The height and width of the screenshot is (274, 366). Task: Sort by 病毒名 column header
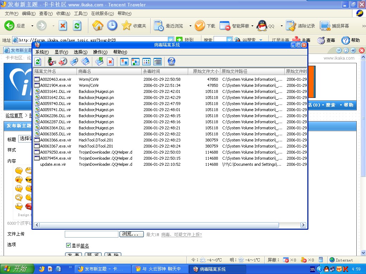point(109,71)
